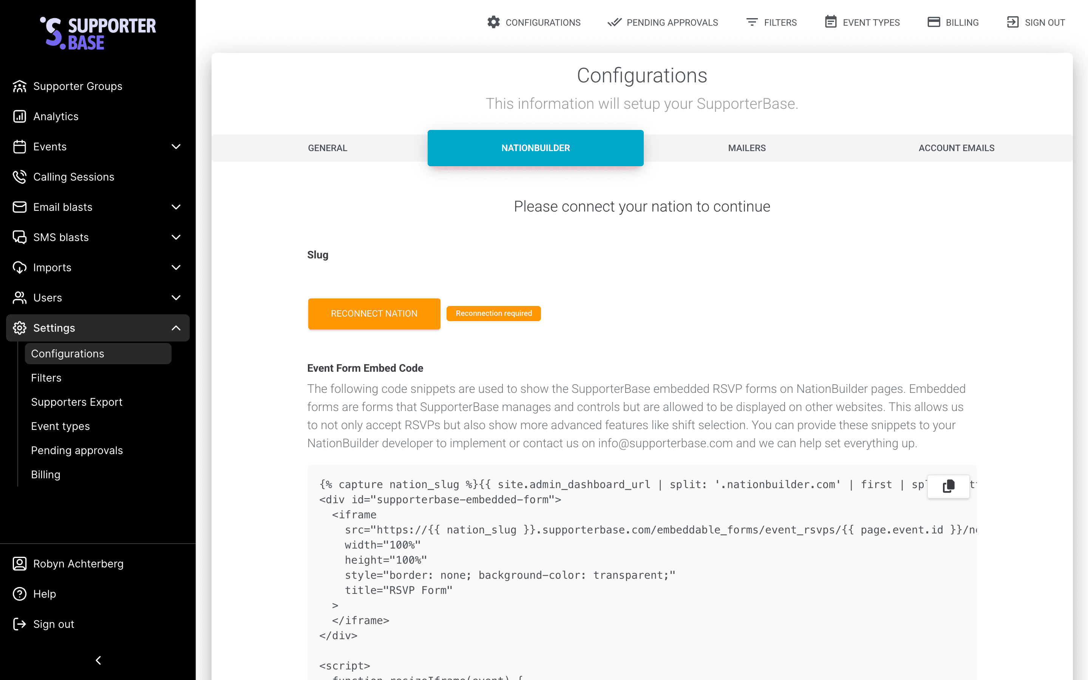
Task: Click the Events calendar icon
Action: tap(19, 147)
